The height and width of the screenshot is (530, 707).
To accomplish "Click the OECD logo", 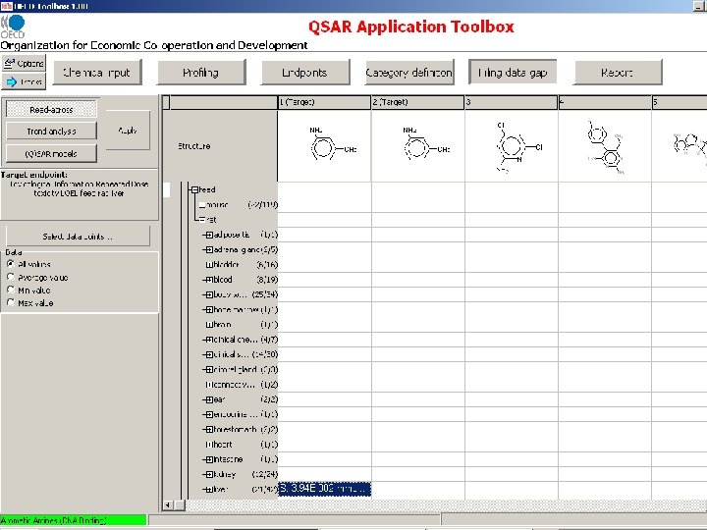I will click(13, 27).
